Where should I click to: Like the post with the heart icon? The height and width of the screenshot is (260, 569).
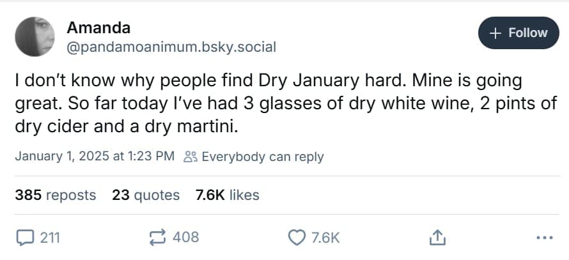coord(297,238)
